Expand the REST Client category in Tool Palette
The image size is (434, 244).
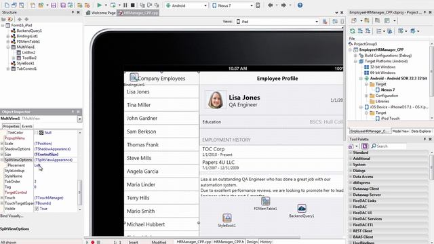click(x=351, y=230)
